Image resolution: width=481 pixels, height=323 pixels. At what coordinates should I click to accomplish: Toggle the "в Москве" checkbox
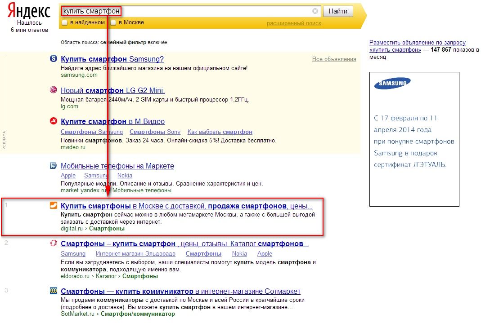point(113,22)
